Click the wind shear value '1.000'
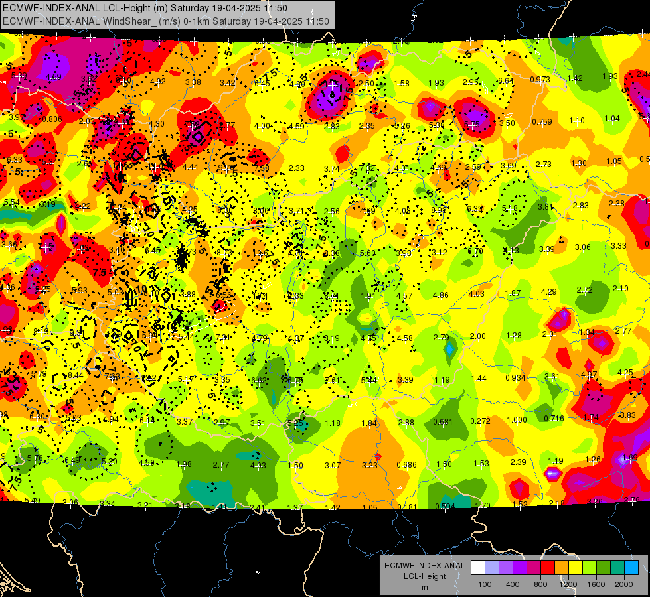The image size is (650, 597). [517, 420]
